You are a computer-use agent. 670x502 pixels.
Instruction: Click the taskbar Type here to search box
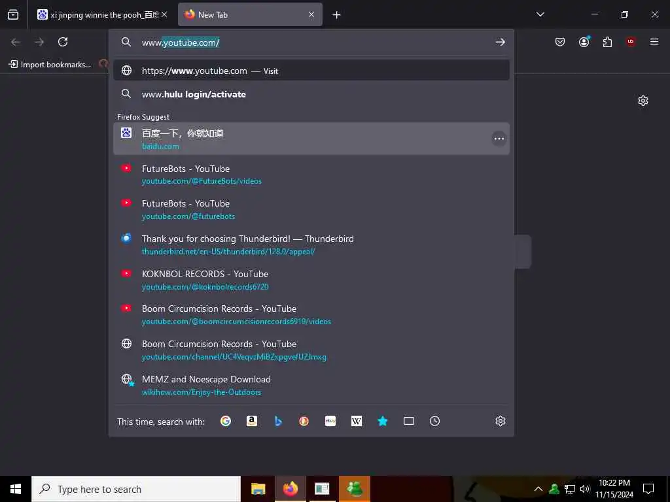(136, 489)
